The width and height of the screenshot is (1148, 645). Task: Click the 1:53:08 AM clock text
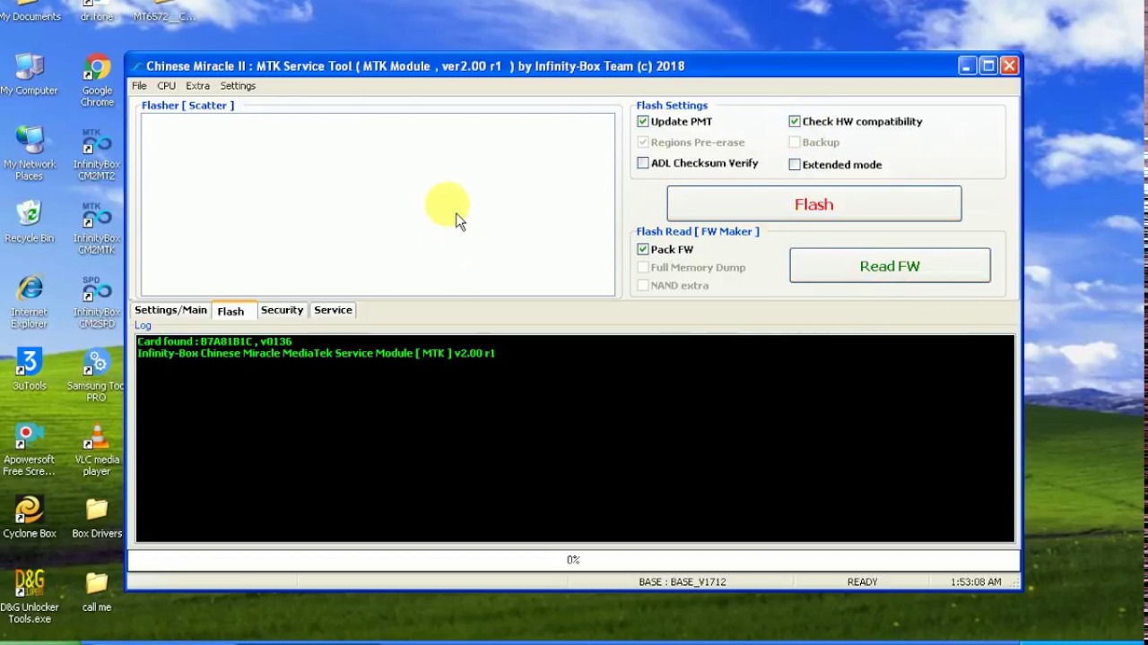(976, 582)
